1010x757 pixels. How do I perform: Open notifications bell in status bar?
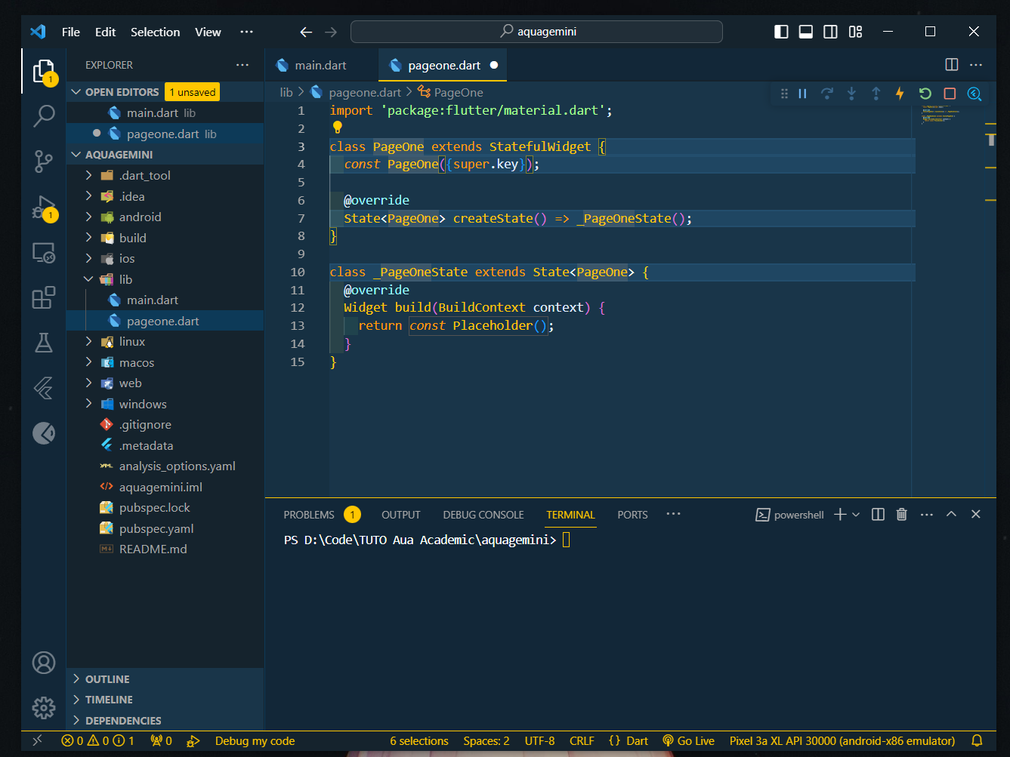977,741
